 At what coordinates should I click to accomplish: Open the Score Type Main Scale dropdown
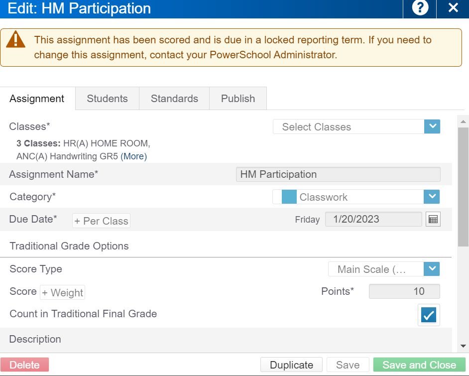pos(432,269)
